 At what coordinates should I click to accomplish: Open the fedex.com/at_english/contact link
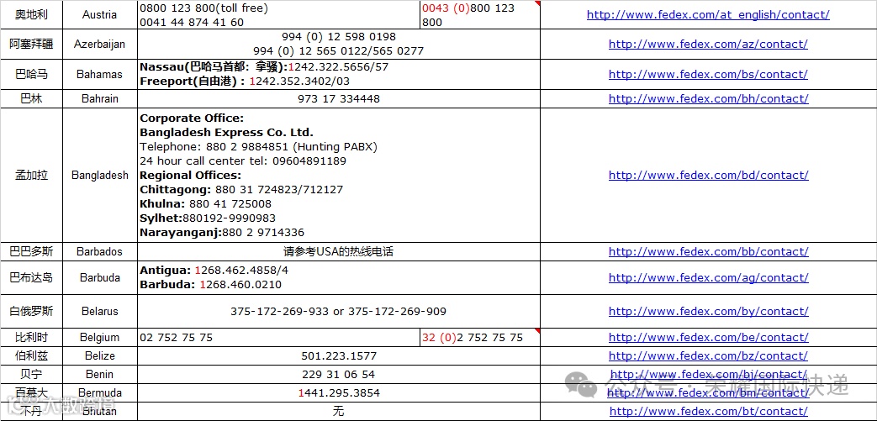(708, 15)
